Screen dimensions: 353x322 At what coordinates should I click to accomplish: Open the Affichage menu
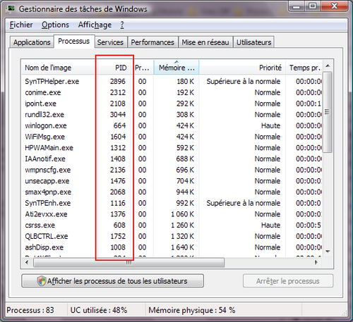tap(95, 25)
